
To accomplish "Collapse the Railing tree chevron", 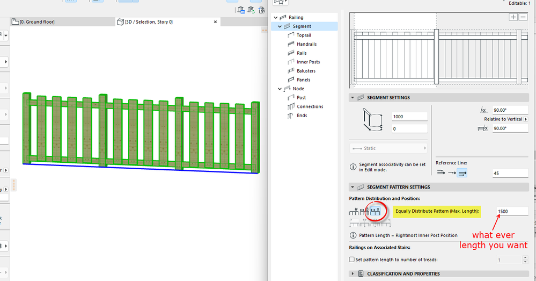I will click(276, 17).
